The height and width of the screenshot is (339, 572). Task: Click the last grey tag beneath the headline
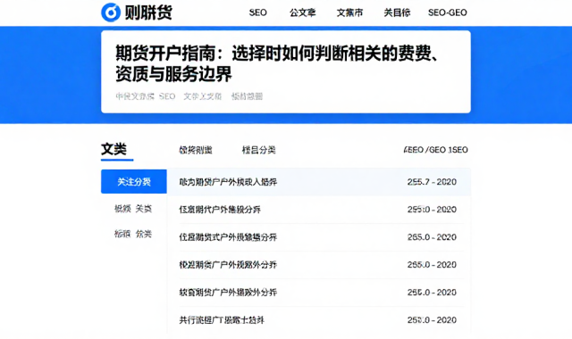tap(247, 96)
